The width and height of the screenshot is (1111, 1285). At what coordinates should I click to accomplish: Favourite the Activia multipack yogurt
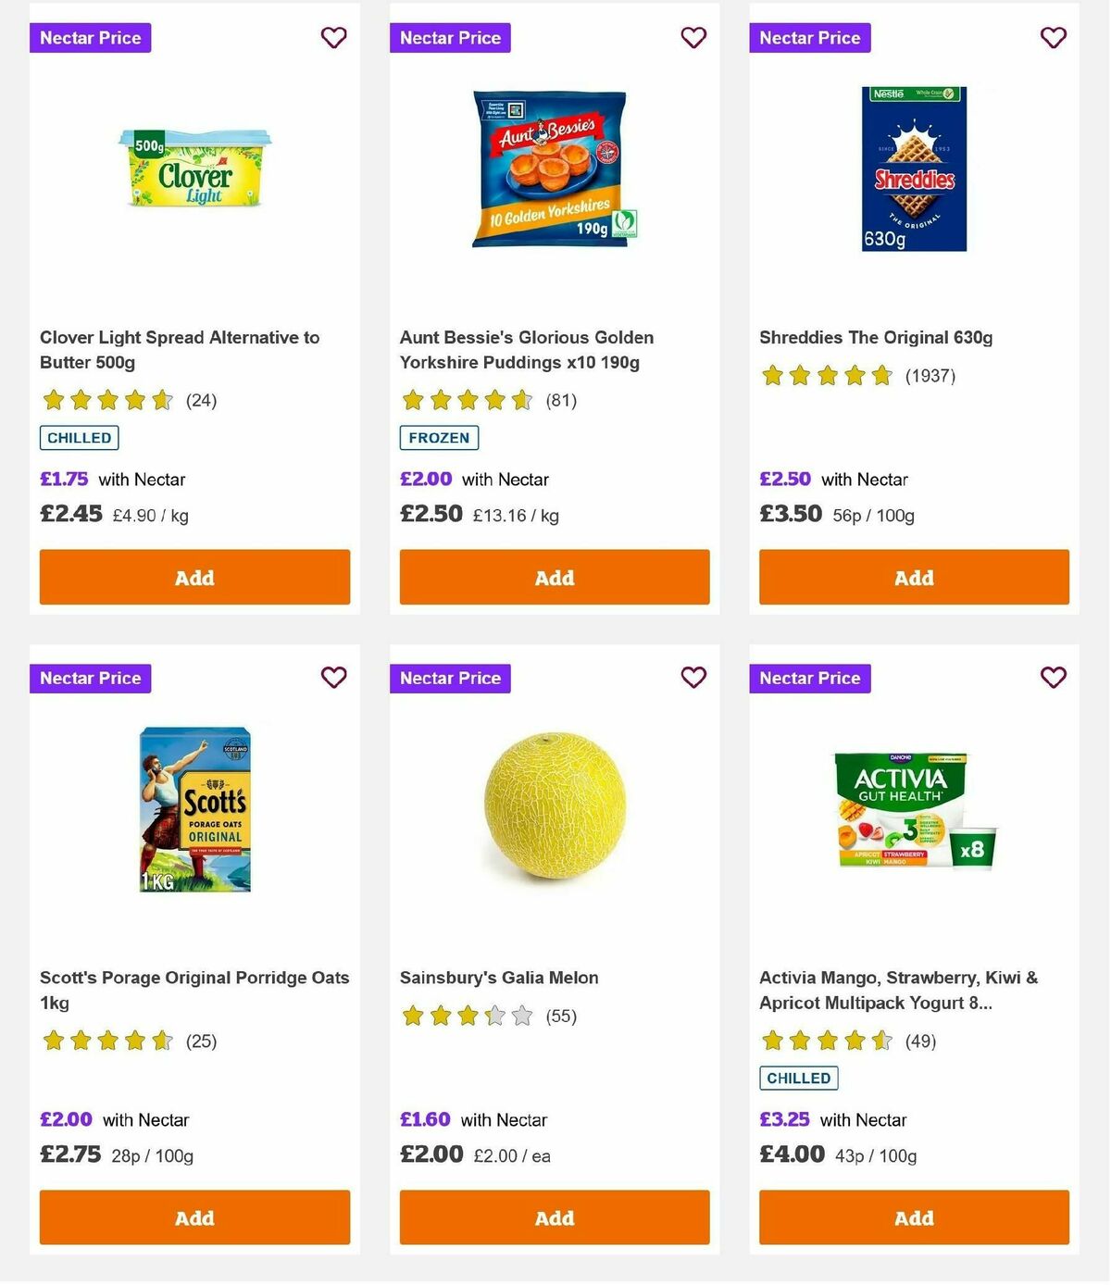[x=1052, y=678]
